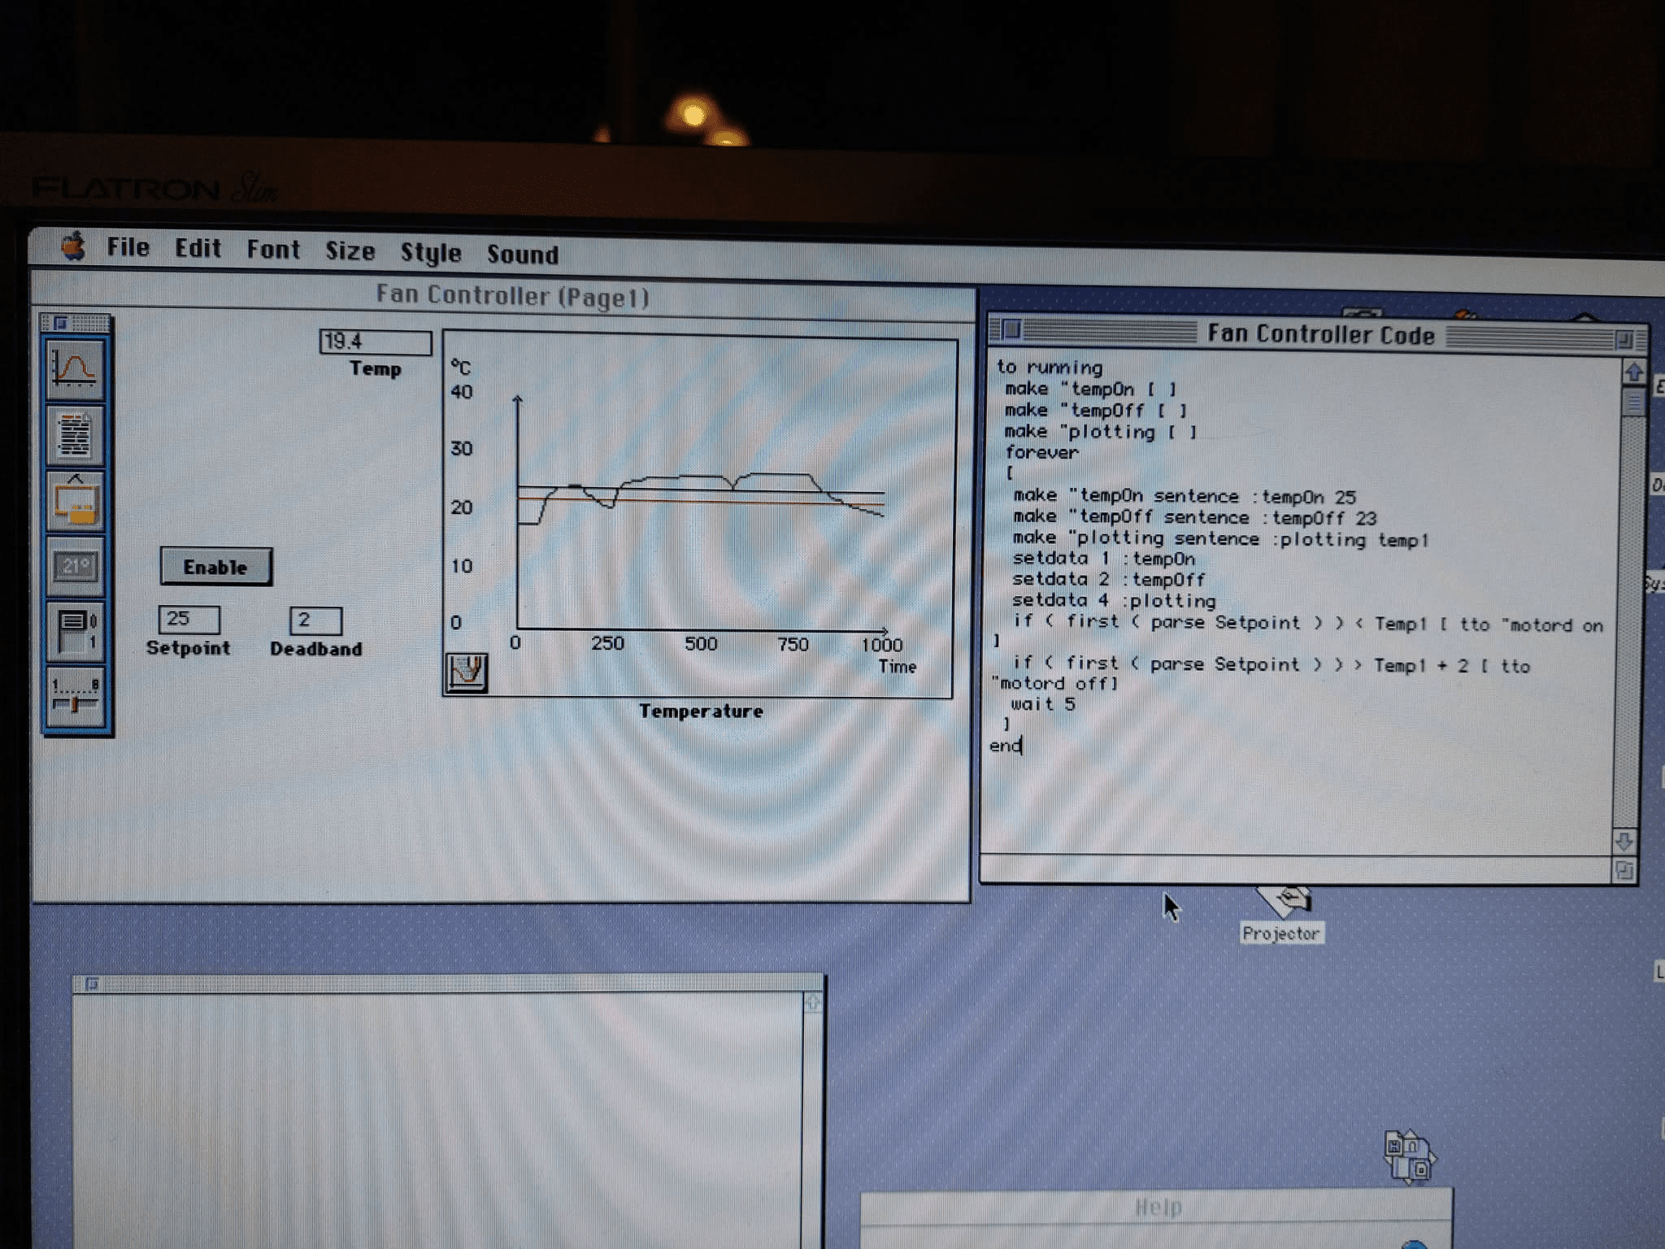Screen dimensions: 1665x1249
Task: Click the graph options icon under plot
Action: (467, 672)
